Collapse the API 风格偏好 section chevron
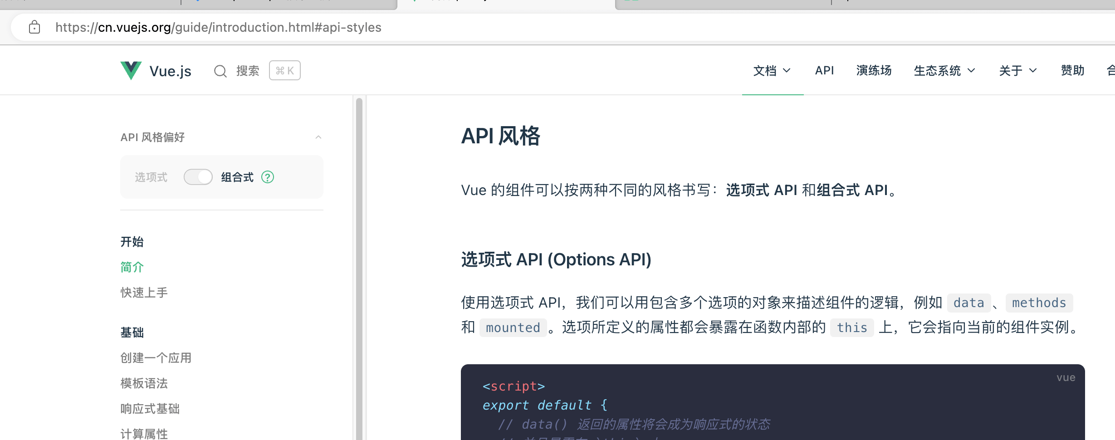 pyautogui.click(x=318, y=137)
